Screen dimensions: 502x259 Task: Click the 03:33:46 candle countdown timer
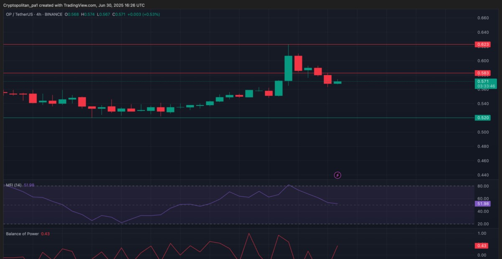[x=486, y=86]
